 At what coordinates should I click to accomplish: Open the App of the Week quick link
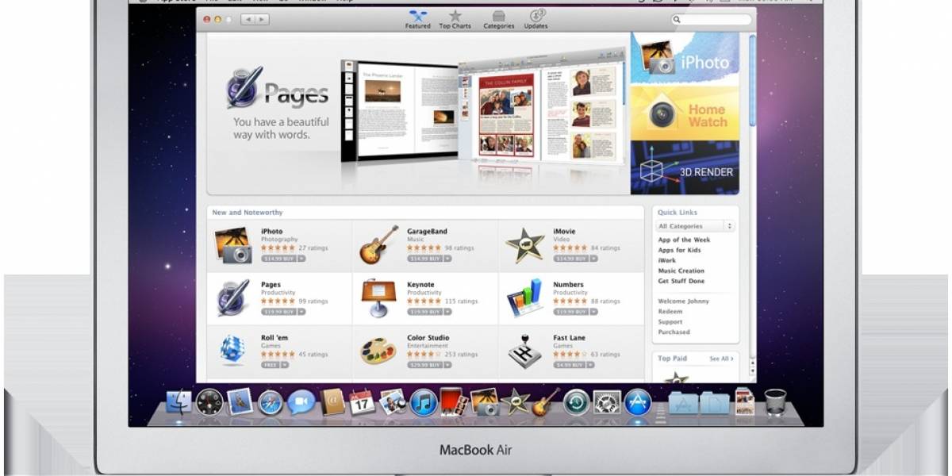point(684,240)
